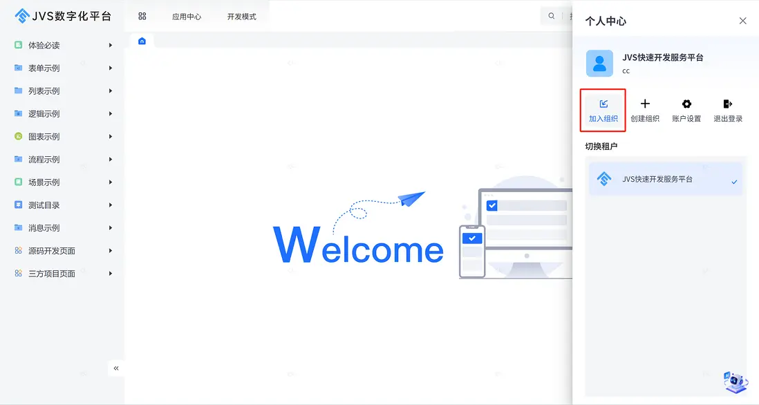
Task: Click the username cc text
Action: point(626,71)
